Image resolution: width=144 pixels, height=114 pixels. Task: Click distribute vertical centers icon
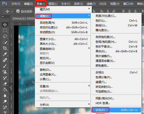pos(129,11)
